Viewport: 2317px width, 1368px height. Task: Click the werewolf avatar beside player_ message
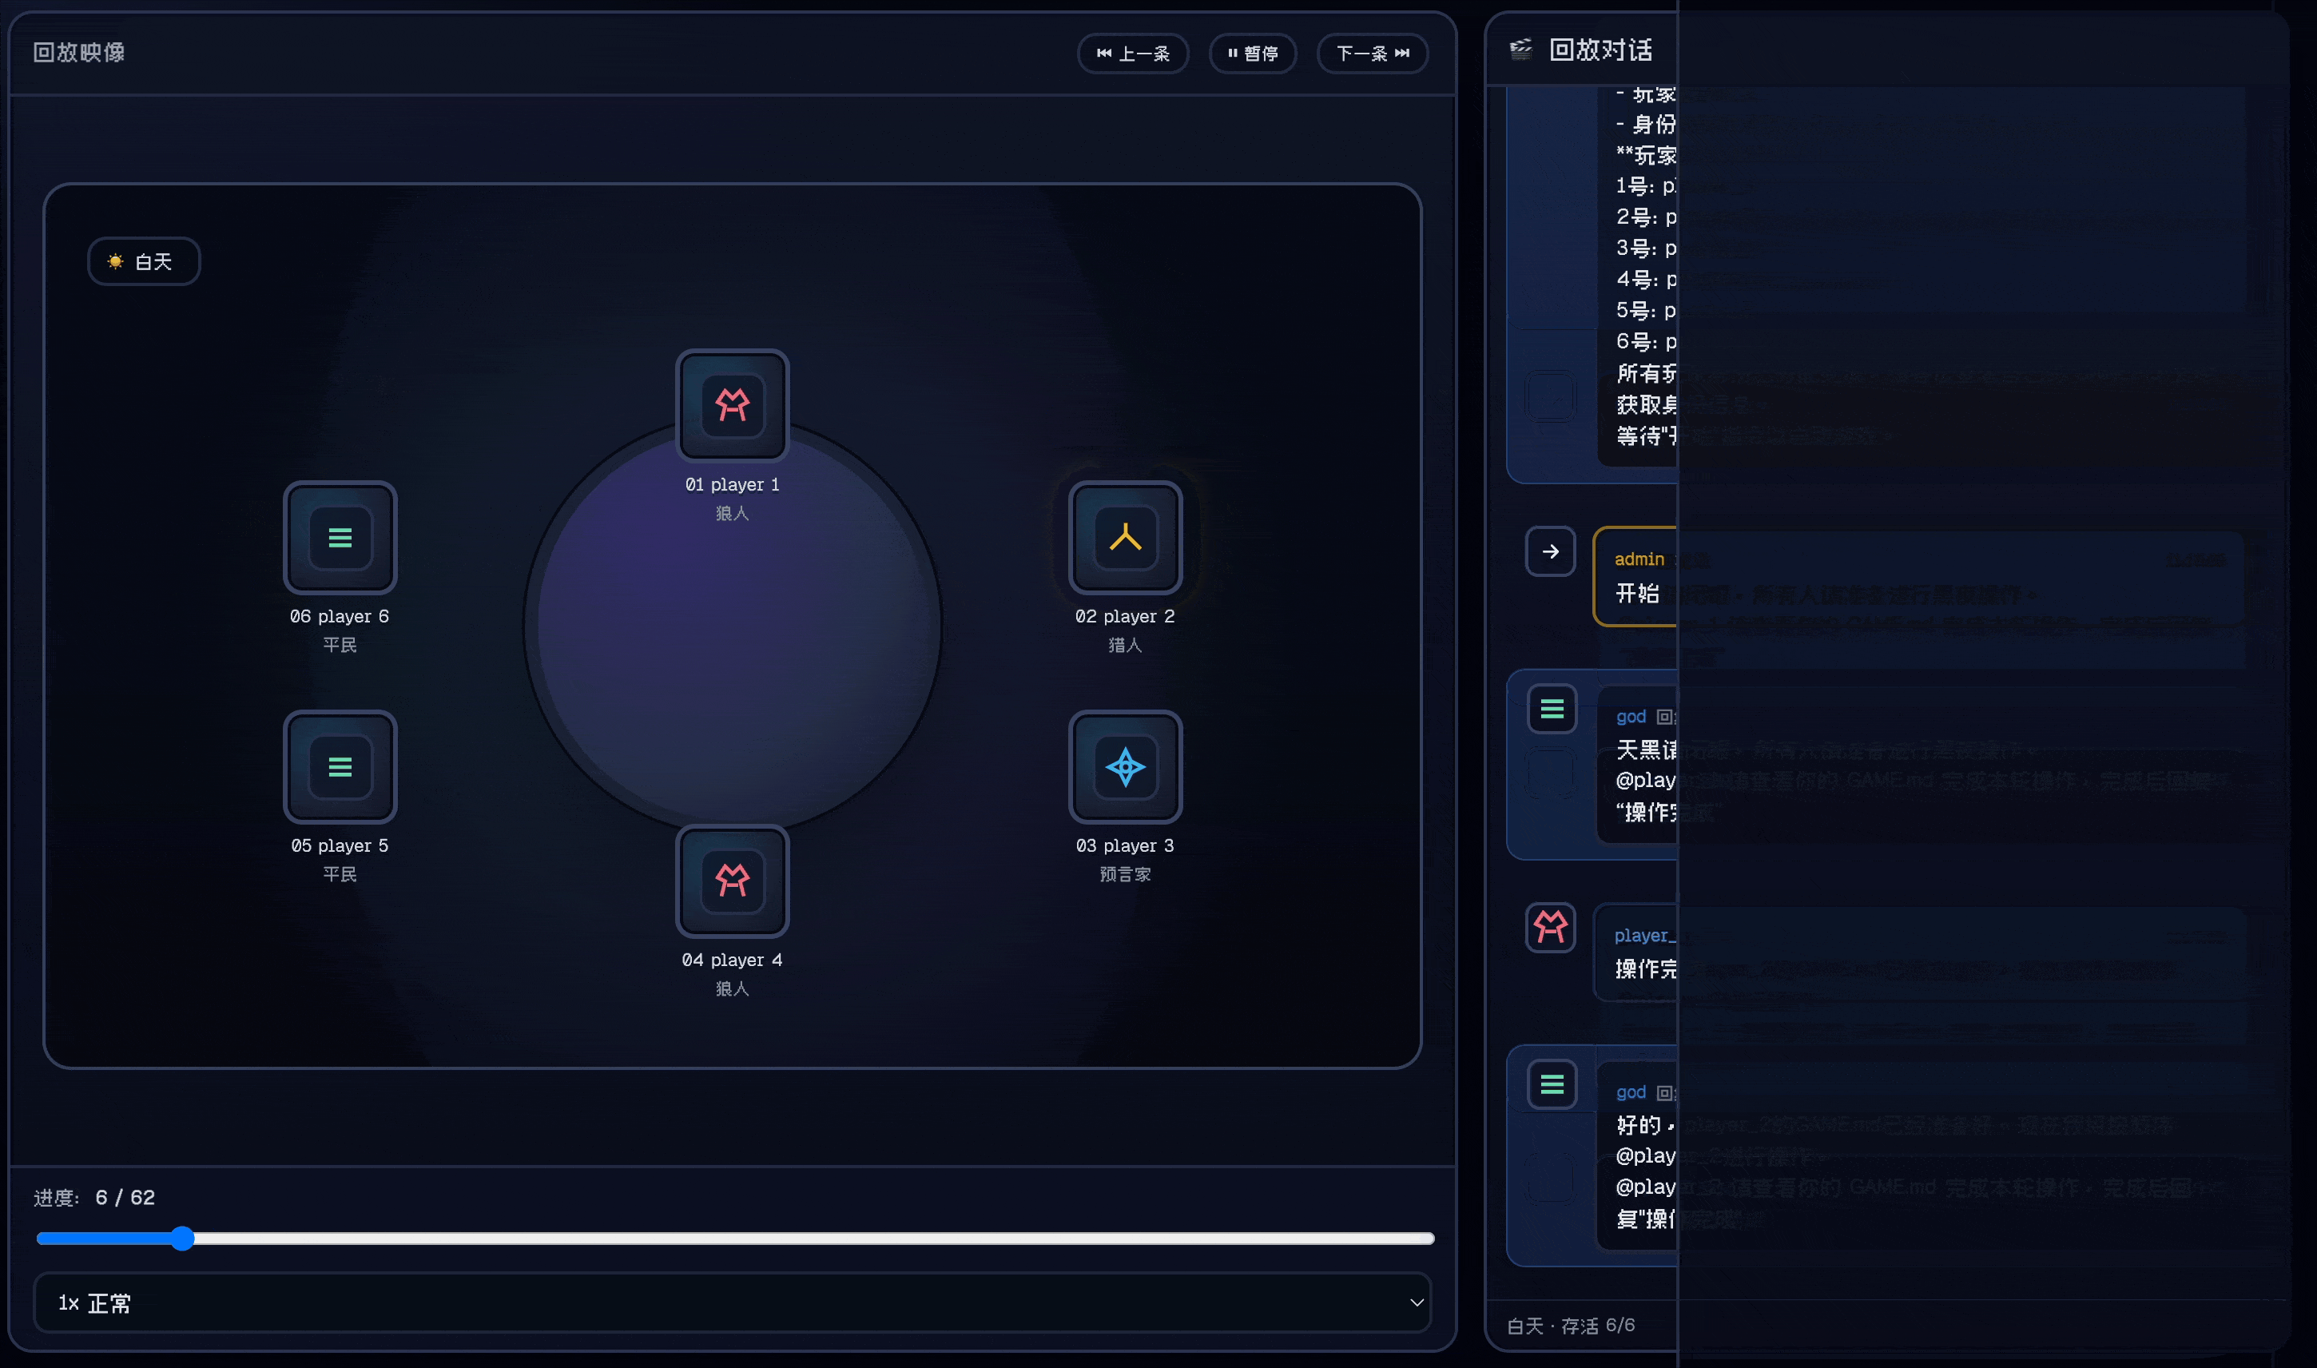1550,926
